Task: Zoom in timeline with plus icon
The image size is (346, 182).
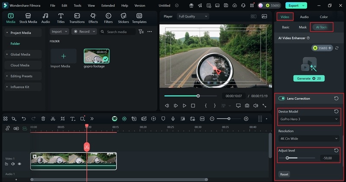Action: [x=246, y=119]
